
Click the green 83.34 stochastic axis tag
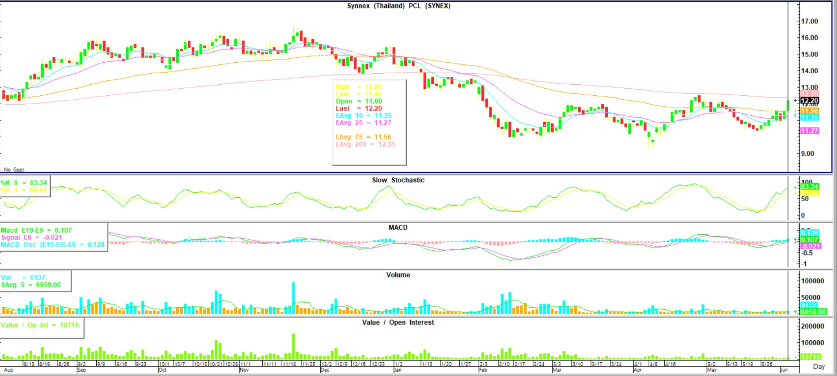coord(810,187)
